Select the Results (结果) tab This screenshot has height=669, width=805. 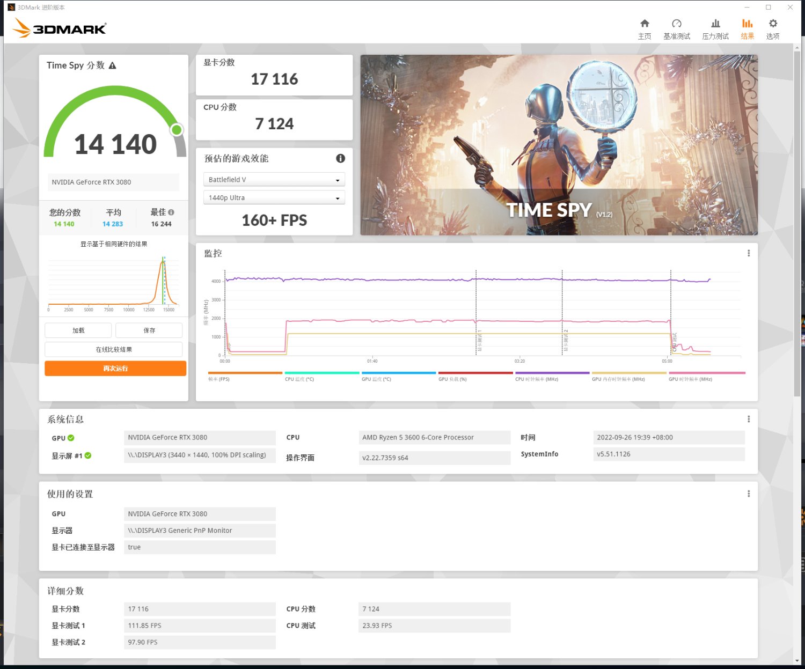pos(747,29)
